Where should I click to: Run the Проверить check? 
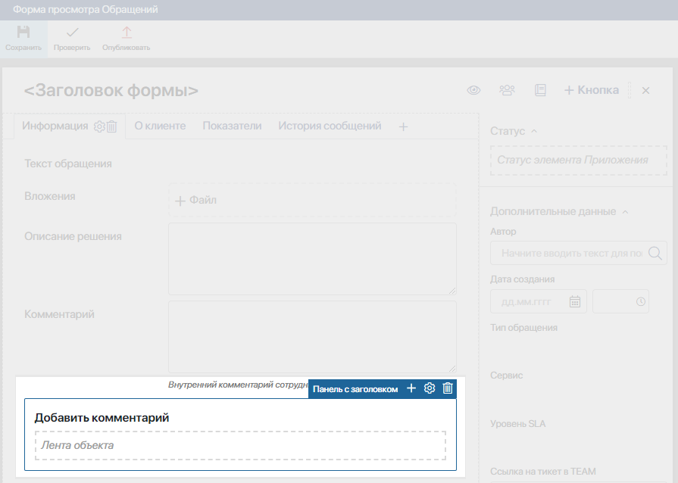pyautogui.click(x=72, y=39)
